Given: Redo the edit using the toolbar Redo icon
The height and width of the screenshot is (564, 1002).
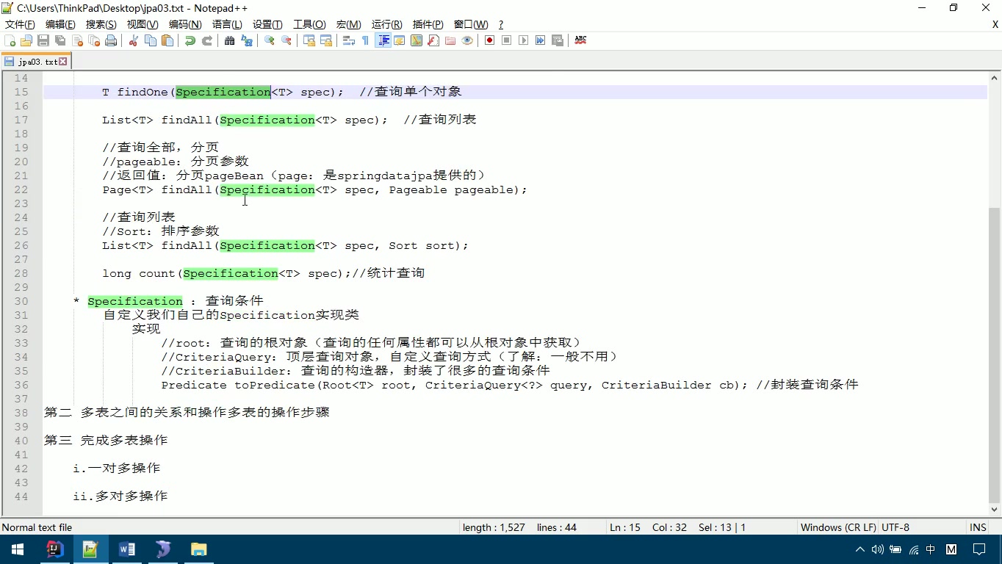Looking at the screenshot, I should tap(207, 40).
